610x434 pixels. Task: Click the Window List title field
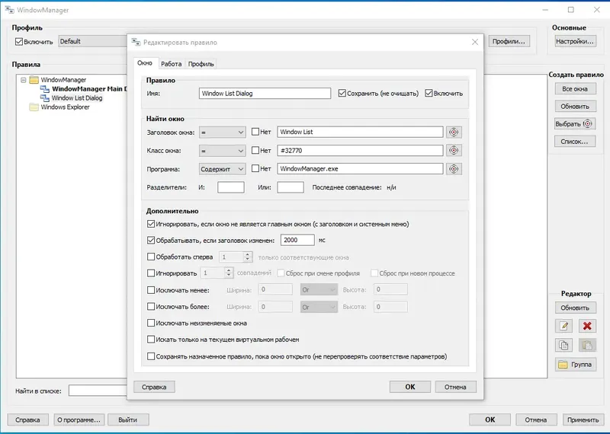coord(360,132)
